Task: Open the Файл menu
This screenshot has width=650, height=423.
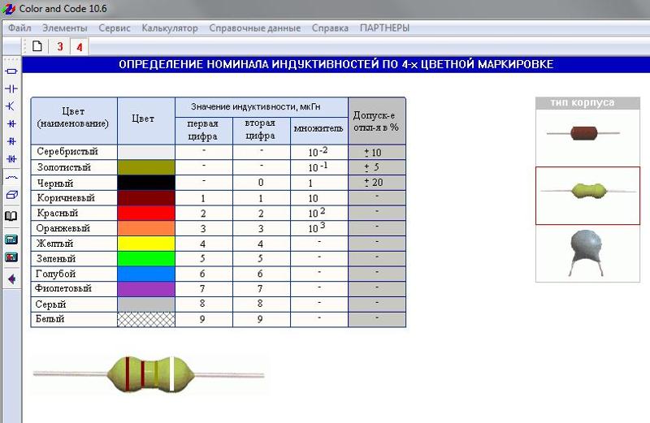Action: [19, 28]
